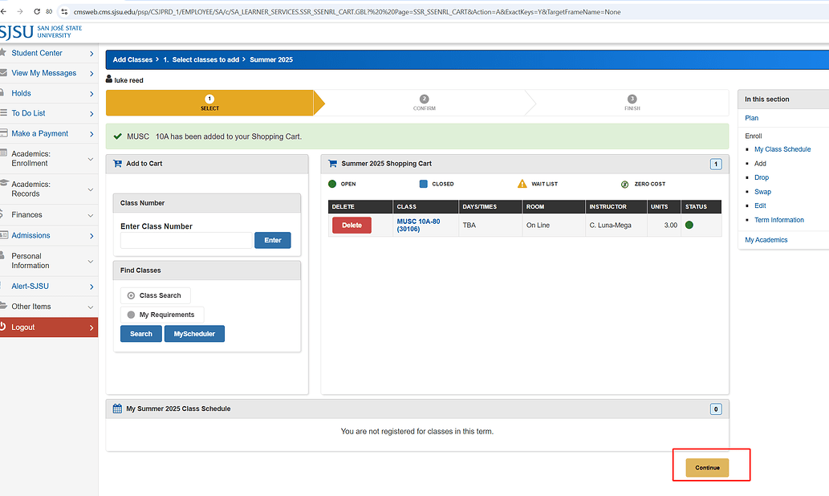Click the Holds lock icon in sidebar

point(4,93)
